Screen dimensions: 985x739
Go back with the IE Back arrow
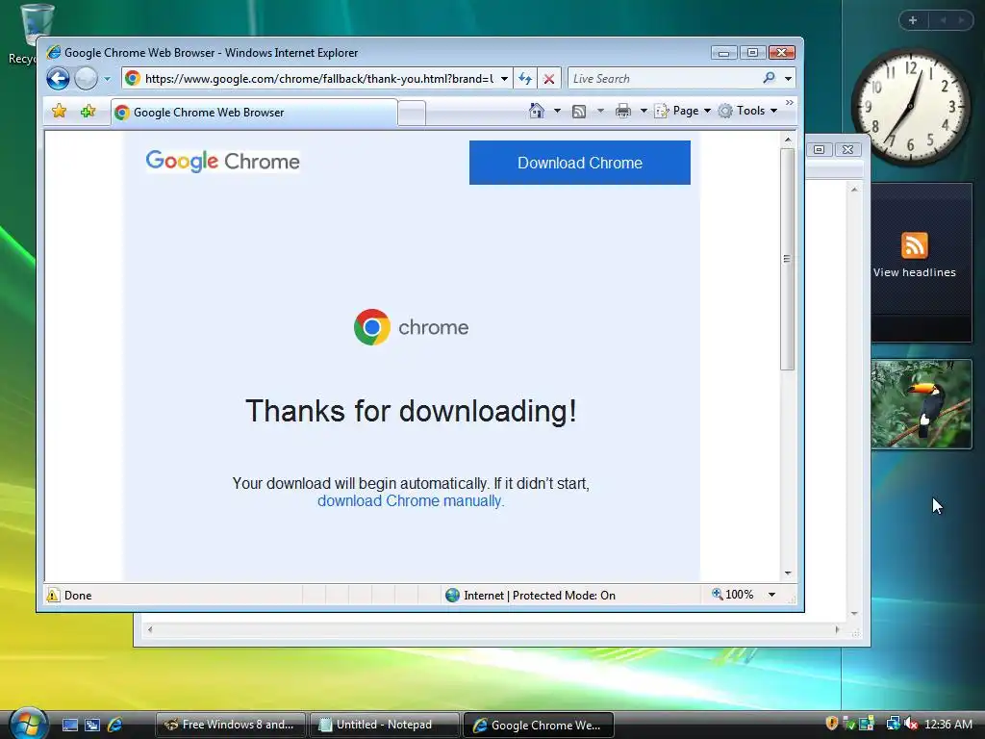tap(58, 79)
